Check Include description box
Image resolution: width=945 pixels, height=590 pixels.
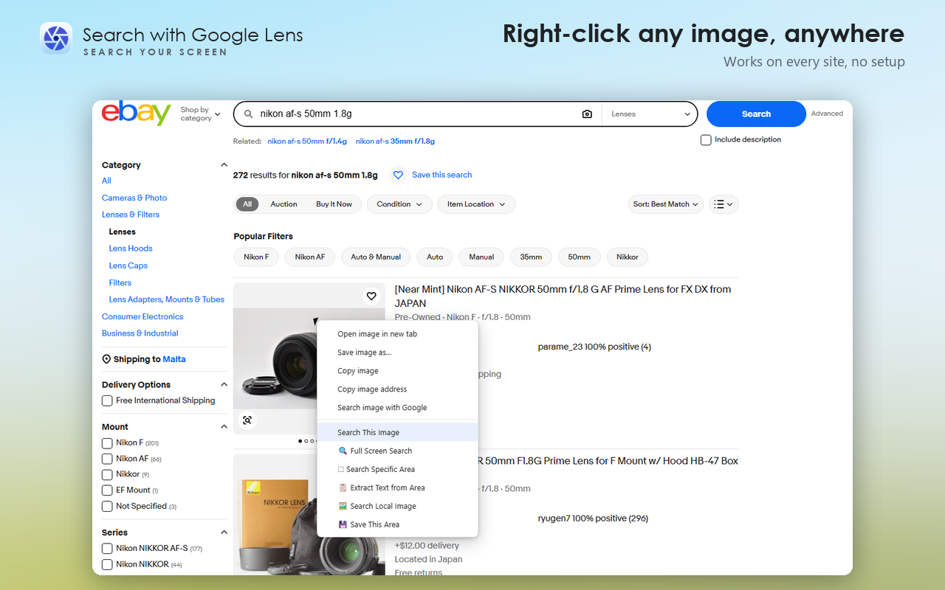[x=706, y=140]
